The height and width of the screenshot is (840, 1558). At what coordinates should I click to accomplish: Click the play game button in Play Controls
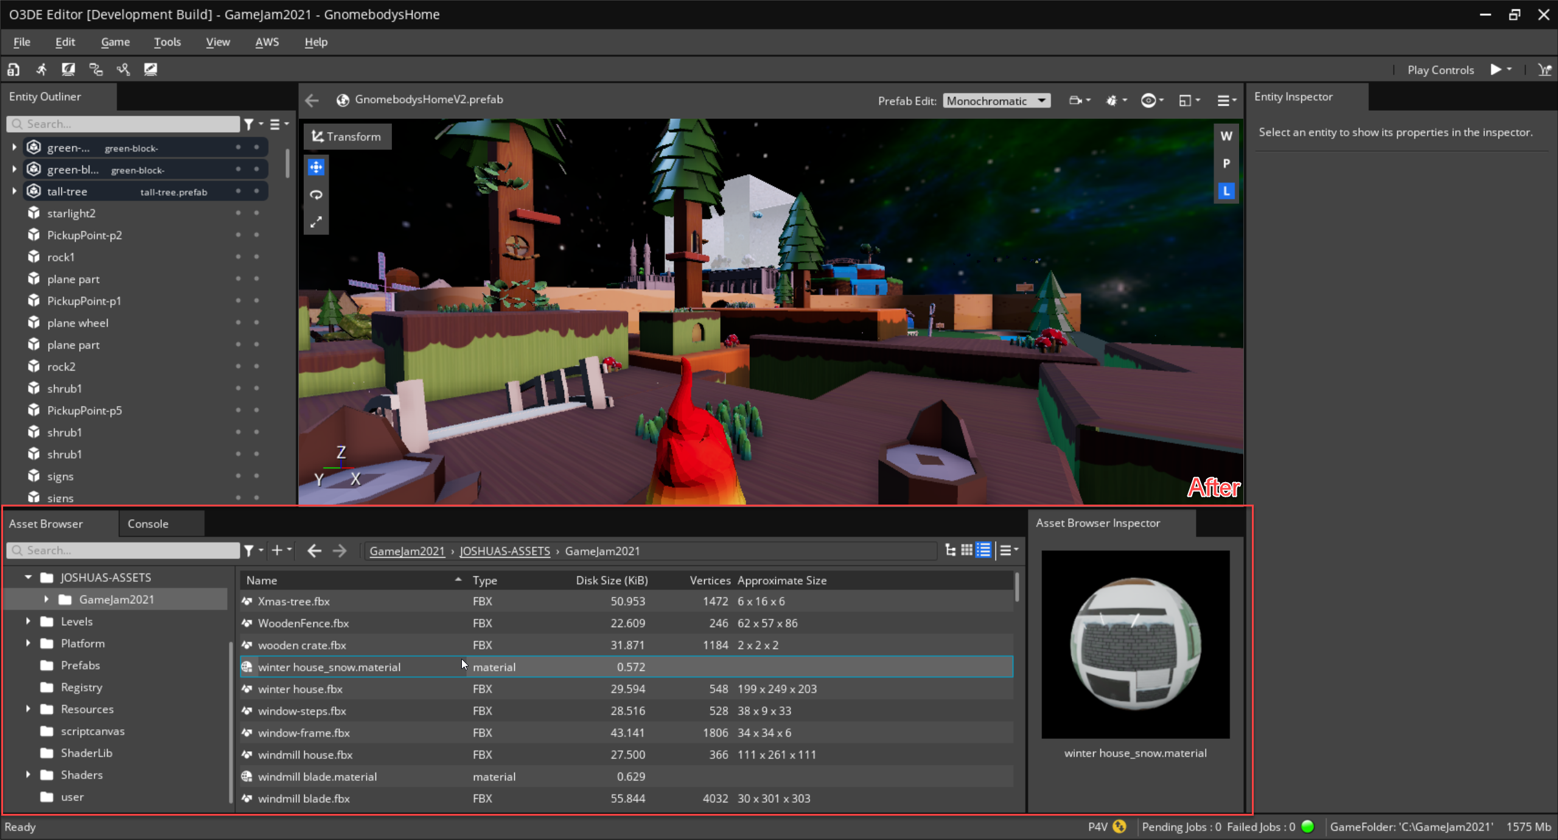coord(1495,69)
